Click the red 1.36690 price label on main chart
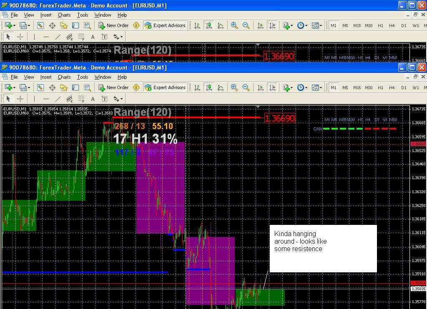Viewport: 427px width, 309px height. (x=280, y=118)
